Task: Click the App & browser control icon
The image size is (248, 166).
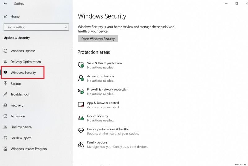Action: pyautogui.click(x=81, y=105)
